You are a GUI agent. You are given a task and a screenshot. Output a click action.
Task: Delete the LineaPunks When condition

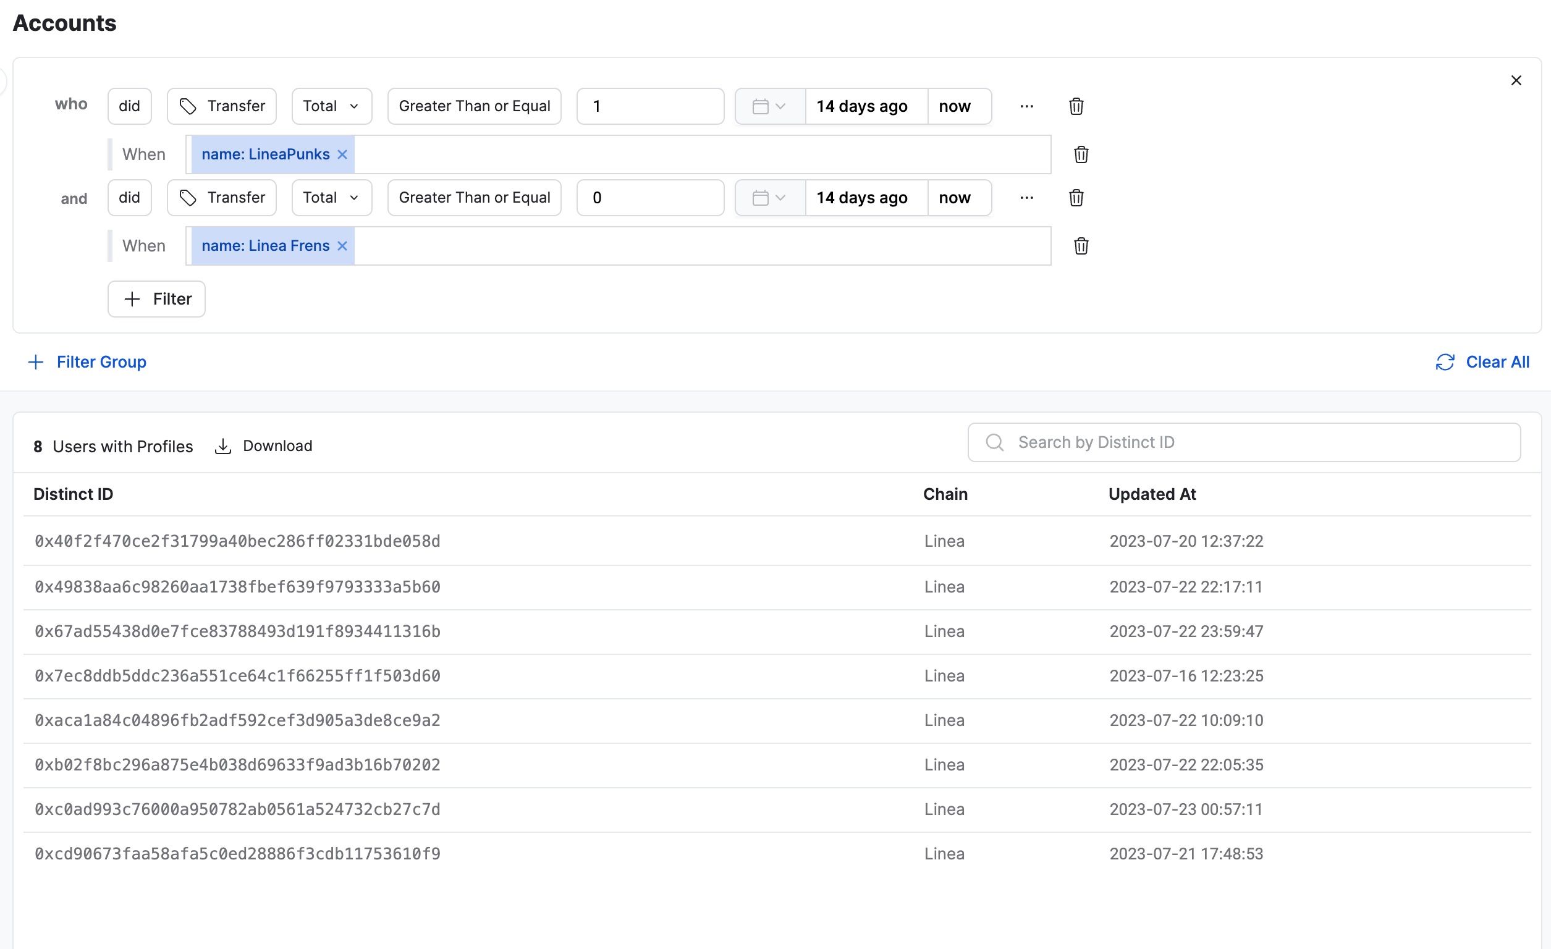[x=1081, y=154]
